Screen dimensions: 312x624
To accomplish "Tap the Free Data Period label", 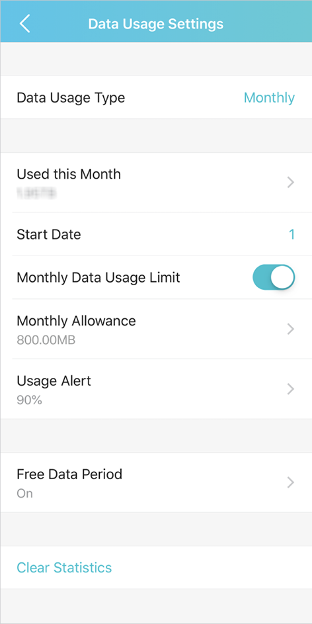I will point(69,474).
